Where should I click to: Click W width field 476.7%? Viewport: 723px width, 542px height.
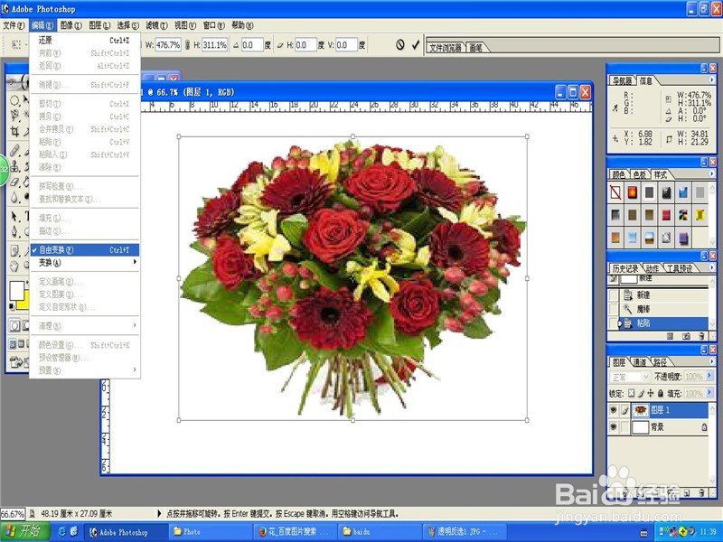pyautogui.click(x=168, y=44)
